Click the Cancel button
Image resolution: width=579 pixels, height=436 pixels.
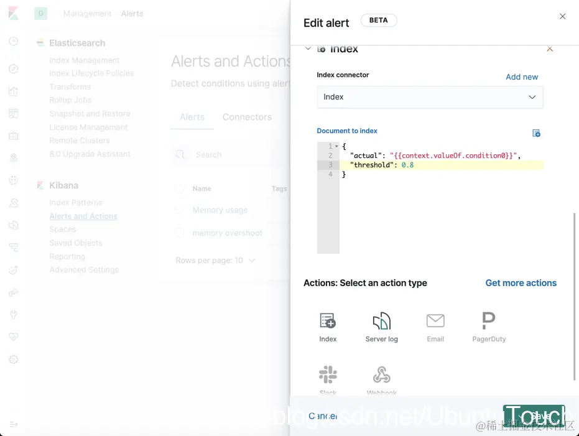323,416
